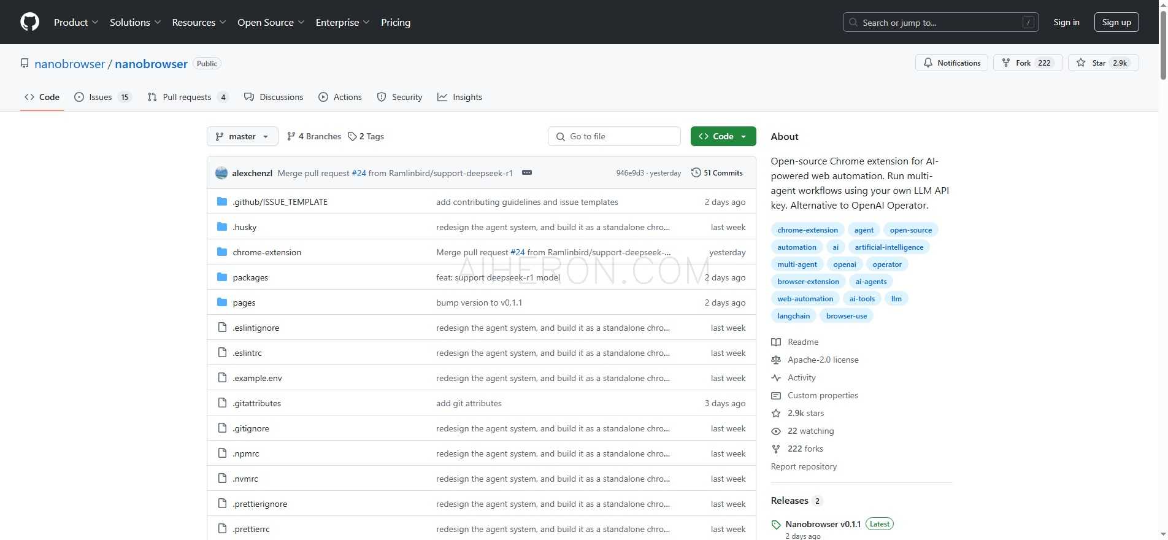Viewport: 1168px width, 540px height.
Task: Click the tag icon next to 2 Tags
Action: (352, 136)
